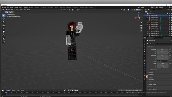Pick the Move tool in toolbar
The height and width of the screenshot is (97, 172).
click(x=3, y=22)
